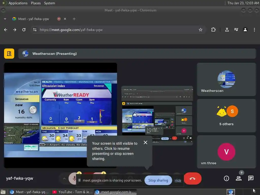The height and width of the screenshot is (195, 260).
Task: Click the show desktop icon in taskbar
Action: pyautogui.click(x=3, y=192)
